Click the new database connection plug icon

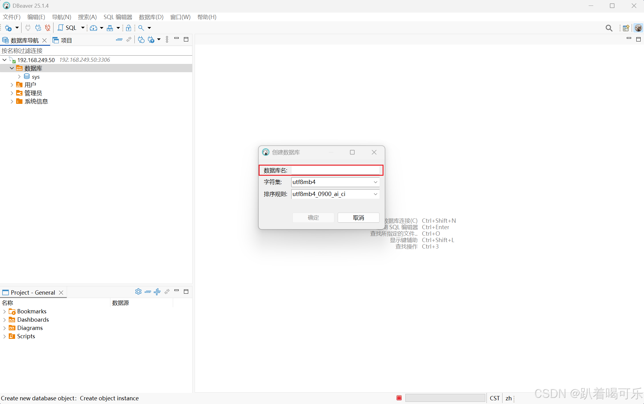coord(8,28)
